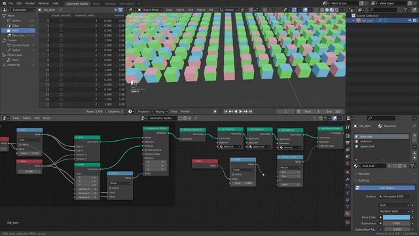Jump to the timeline start
The height and width of the screenshot is (236, 419).
[x=226, y=111]
